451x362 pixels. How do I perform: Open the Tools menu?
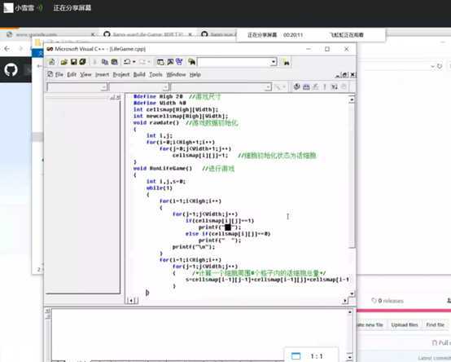point(155,74)
